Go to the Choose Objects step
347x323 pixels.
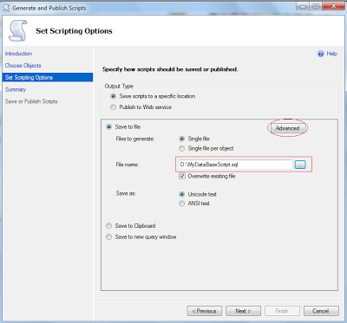tap(23, 66)
